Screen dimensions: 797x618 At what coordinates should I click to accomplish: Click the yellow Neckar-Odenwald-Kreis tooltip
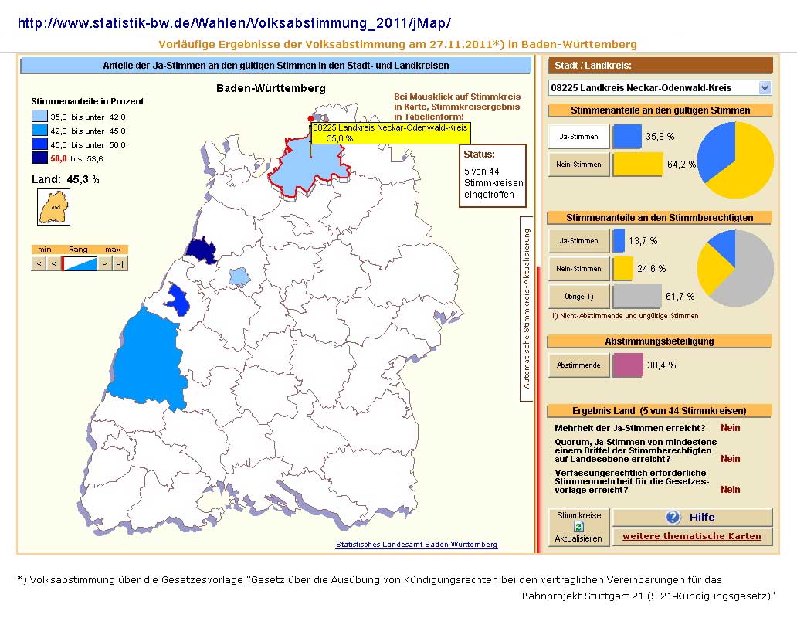pos(390,133)
